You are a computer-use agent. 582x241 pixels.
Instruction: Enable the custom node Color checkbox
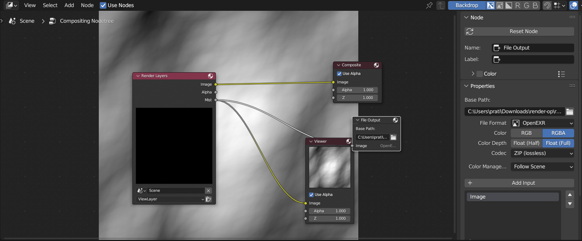479,74
